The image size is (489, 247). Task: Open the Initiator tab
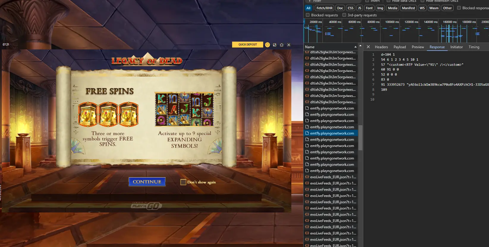point(456,47)
